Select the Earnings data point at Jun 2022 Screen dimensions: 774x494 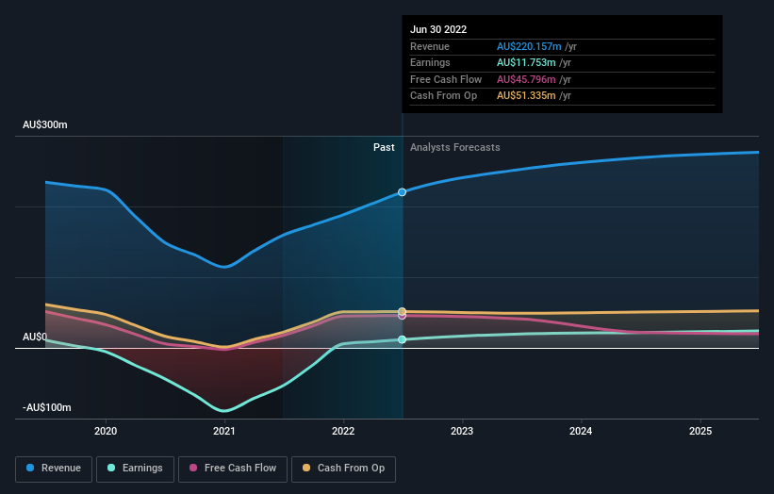click(x=403, y=339)
